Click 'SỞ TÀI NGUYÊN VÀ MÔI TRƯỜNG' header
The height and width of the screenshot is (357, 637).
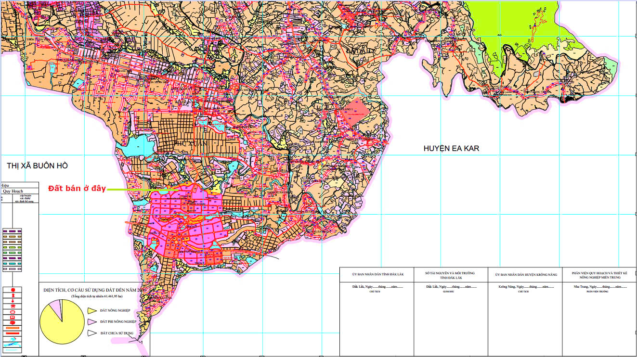(x=451, y=273)
